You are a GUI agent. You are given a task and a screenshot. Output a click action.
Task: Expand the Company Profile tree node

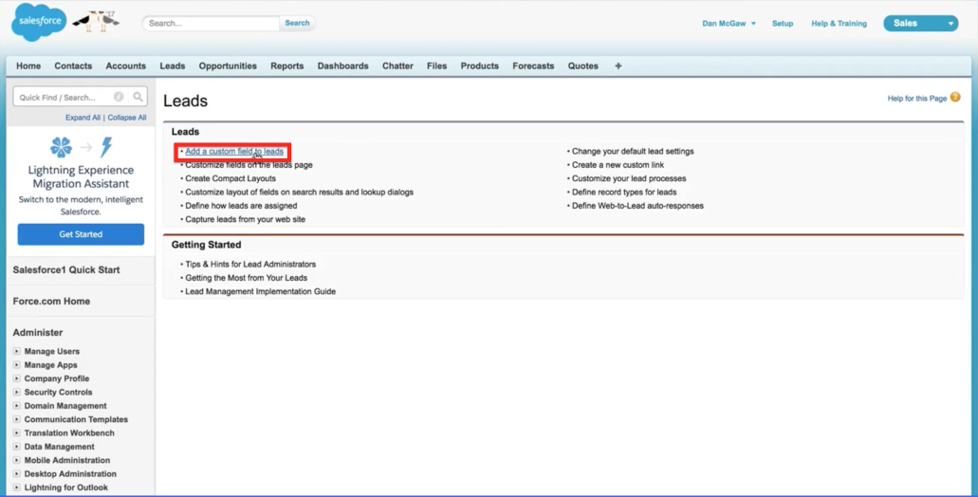point(17,378)
